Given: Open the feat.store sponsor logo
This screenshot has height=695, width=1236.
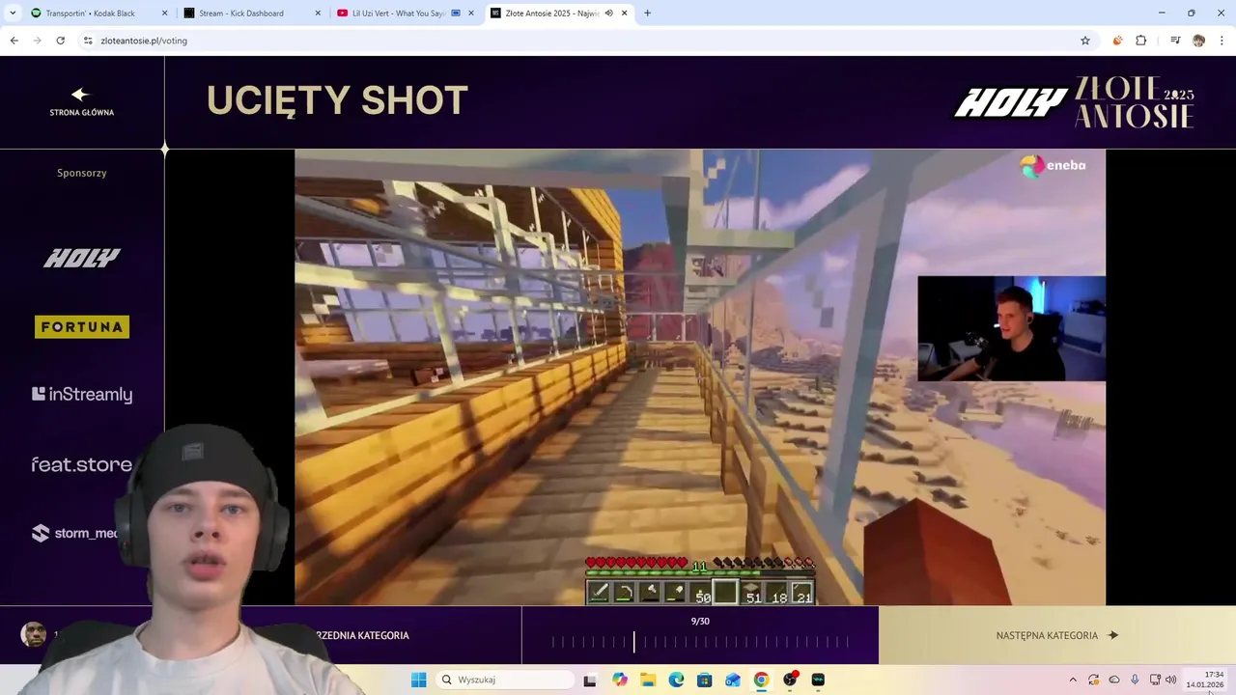Looking at the screenshot, I should [82, 464].
